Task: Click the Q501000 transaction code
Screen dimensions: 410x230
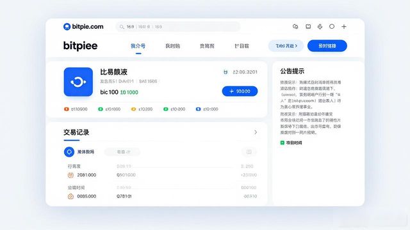Action: coord(126,175)
